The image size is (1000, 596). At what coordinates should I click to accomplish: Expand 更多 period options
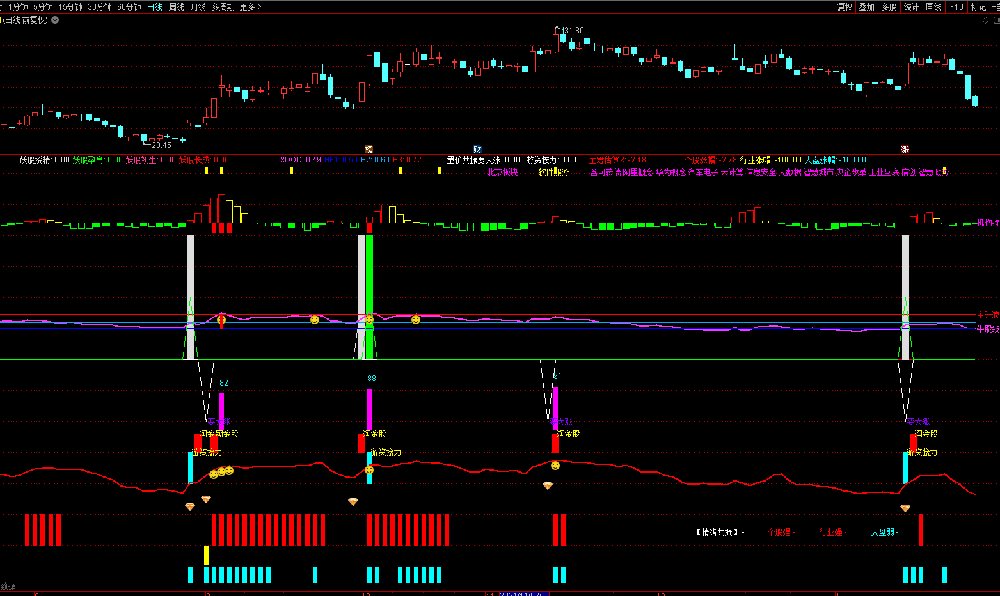click(250, 7)
